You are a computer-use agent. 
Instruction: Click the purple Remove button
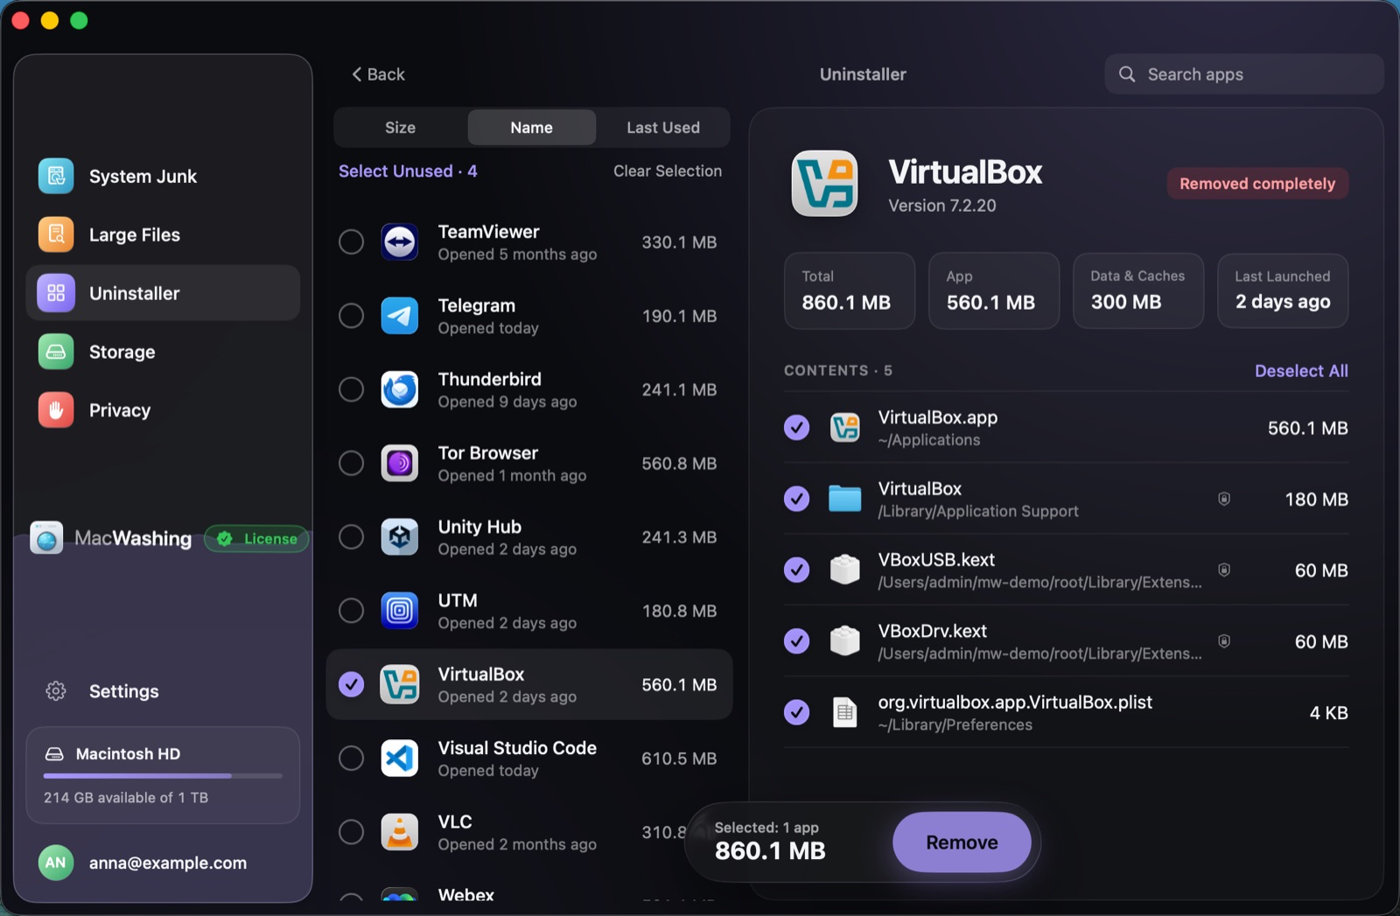click(962, 843)
